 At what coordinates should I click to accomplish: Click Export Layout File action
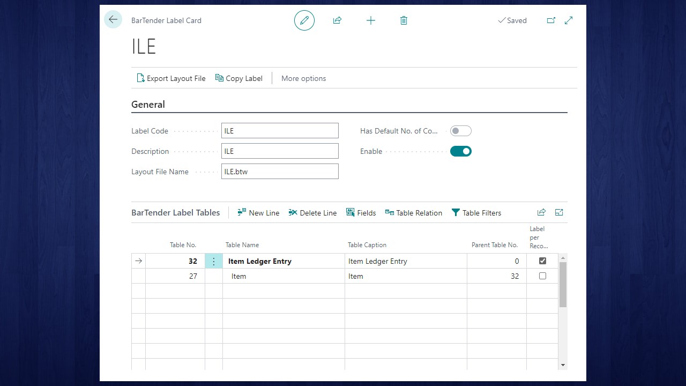(x=171, y=78)
